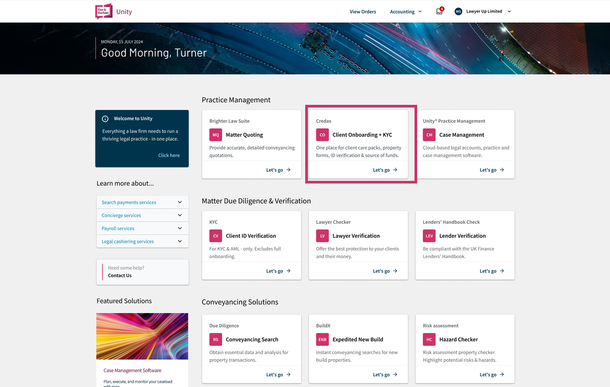Select the Matter Quoting title
This screenshot has width=610, height=387.
pyautogui.click(x=244, y=135)
